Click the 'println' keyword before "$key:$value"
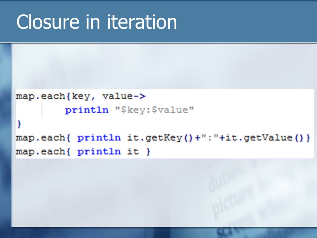 pyautogui.click(x=87, y=110)
